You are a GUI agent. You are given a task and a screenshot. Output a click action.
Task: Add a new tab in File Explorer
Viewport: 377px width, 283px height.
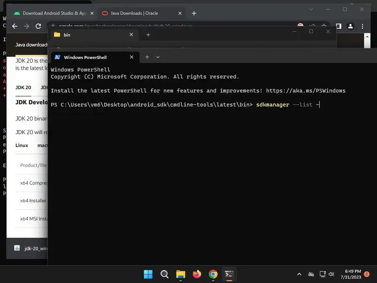(148, 35)
